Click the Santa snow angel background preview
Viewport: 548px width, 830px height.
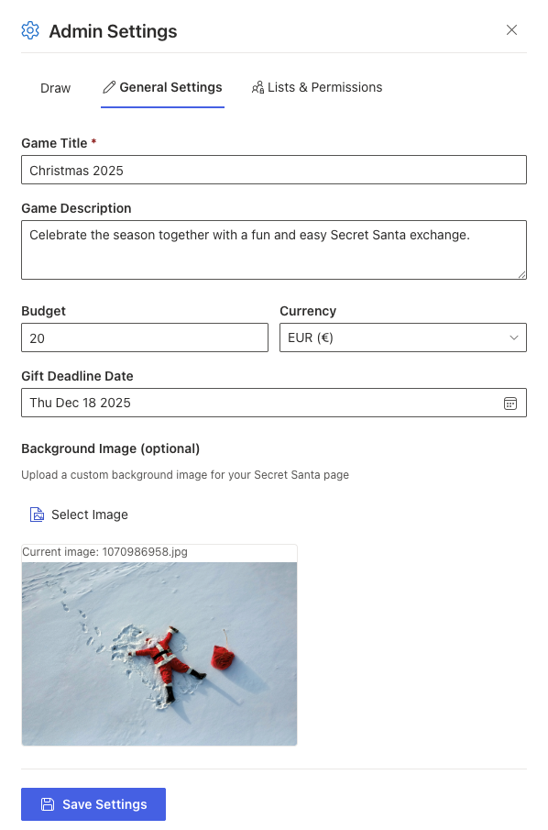click(x=159, y=653)
